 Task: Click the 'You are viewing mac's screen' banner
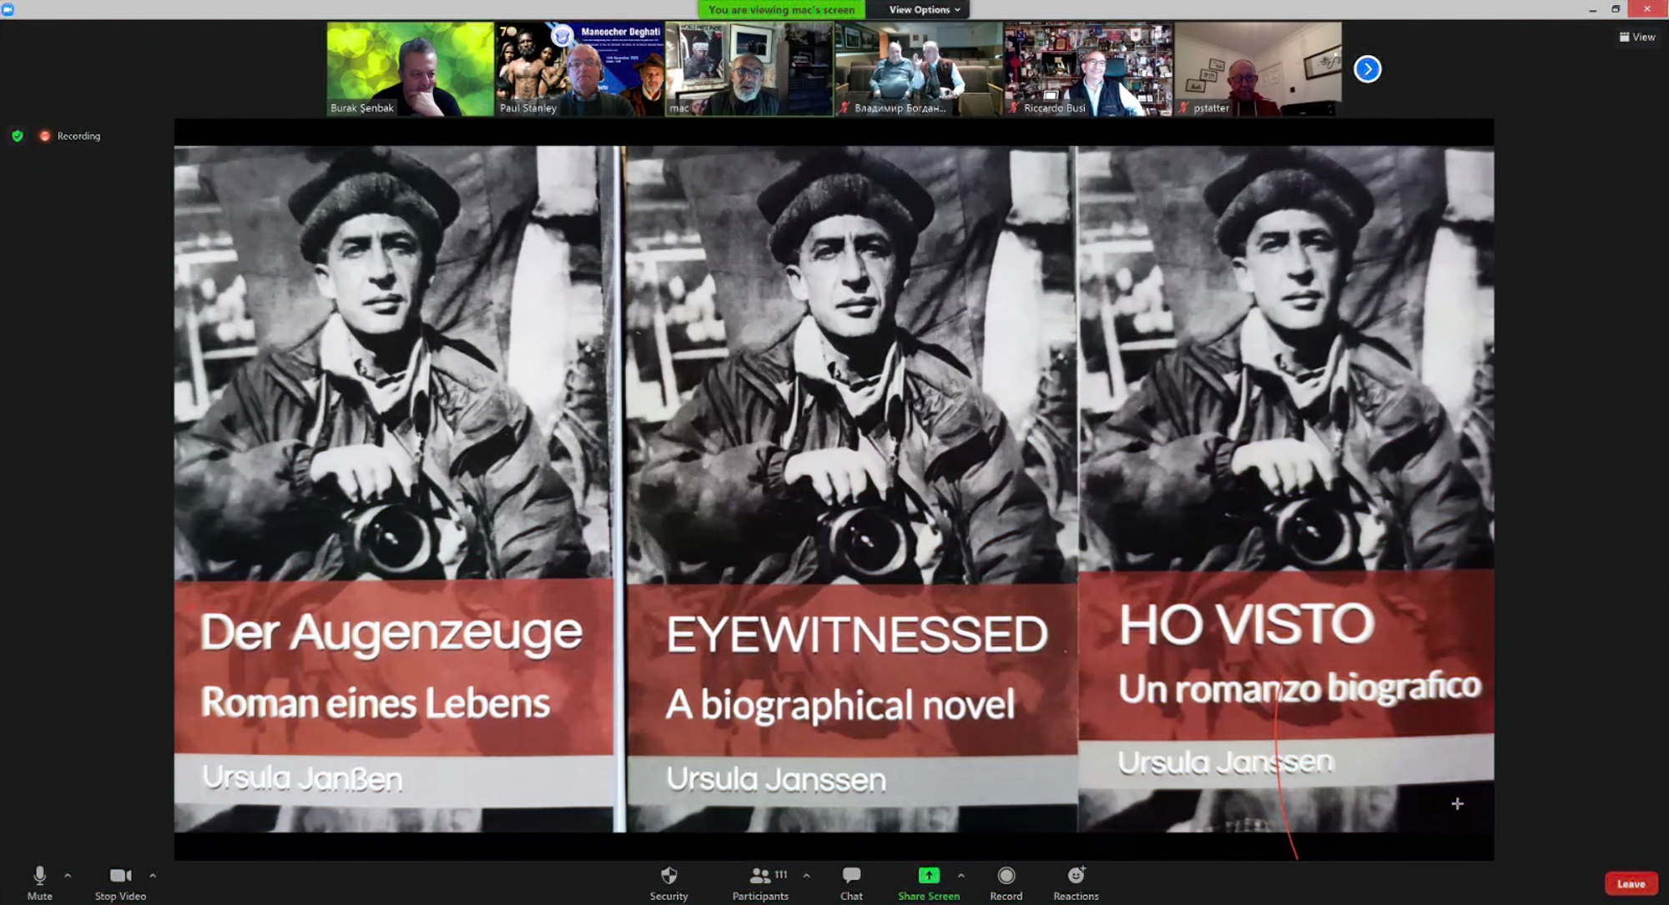click(x=781, y=10)
